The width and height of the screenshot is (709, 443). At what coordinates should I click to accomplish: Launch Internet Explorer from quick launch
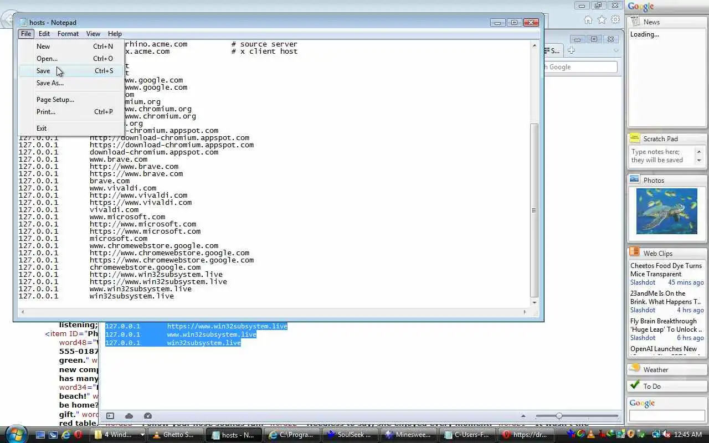[66, 435]
